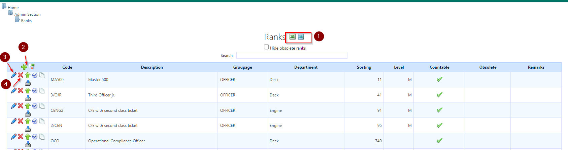This screenshot has height=150, width=568.
Task: Delete the OCO rank with red X
Action: 21,137
